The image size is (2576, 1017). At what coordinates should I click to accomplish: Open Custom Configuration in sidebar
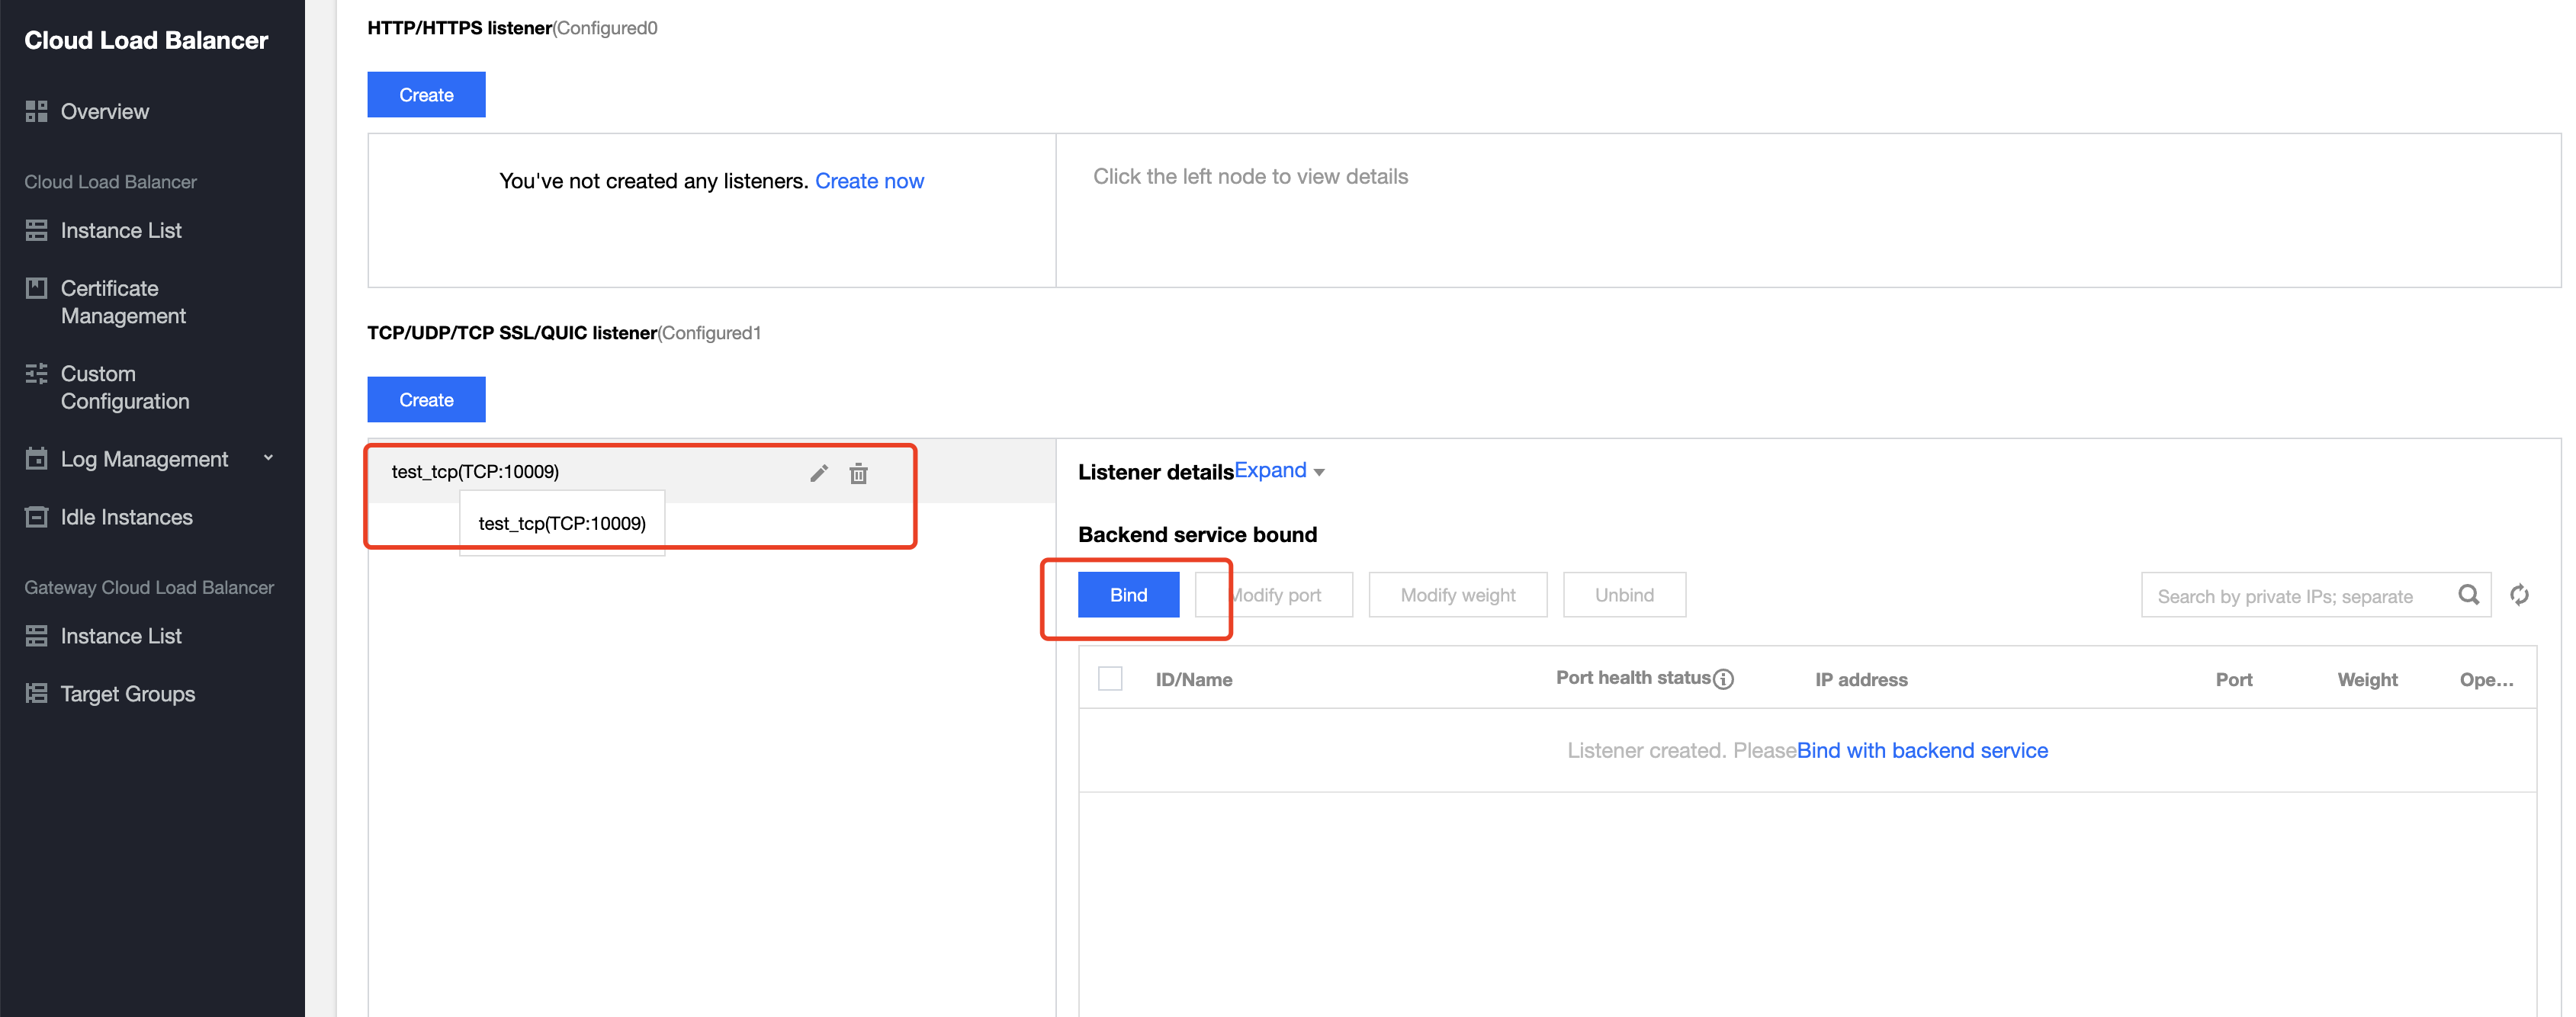tap(124, 387)
